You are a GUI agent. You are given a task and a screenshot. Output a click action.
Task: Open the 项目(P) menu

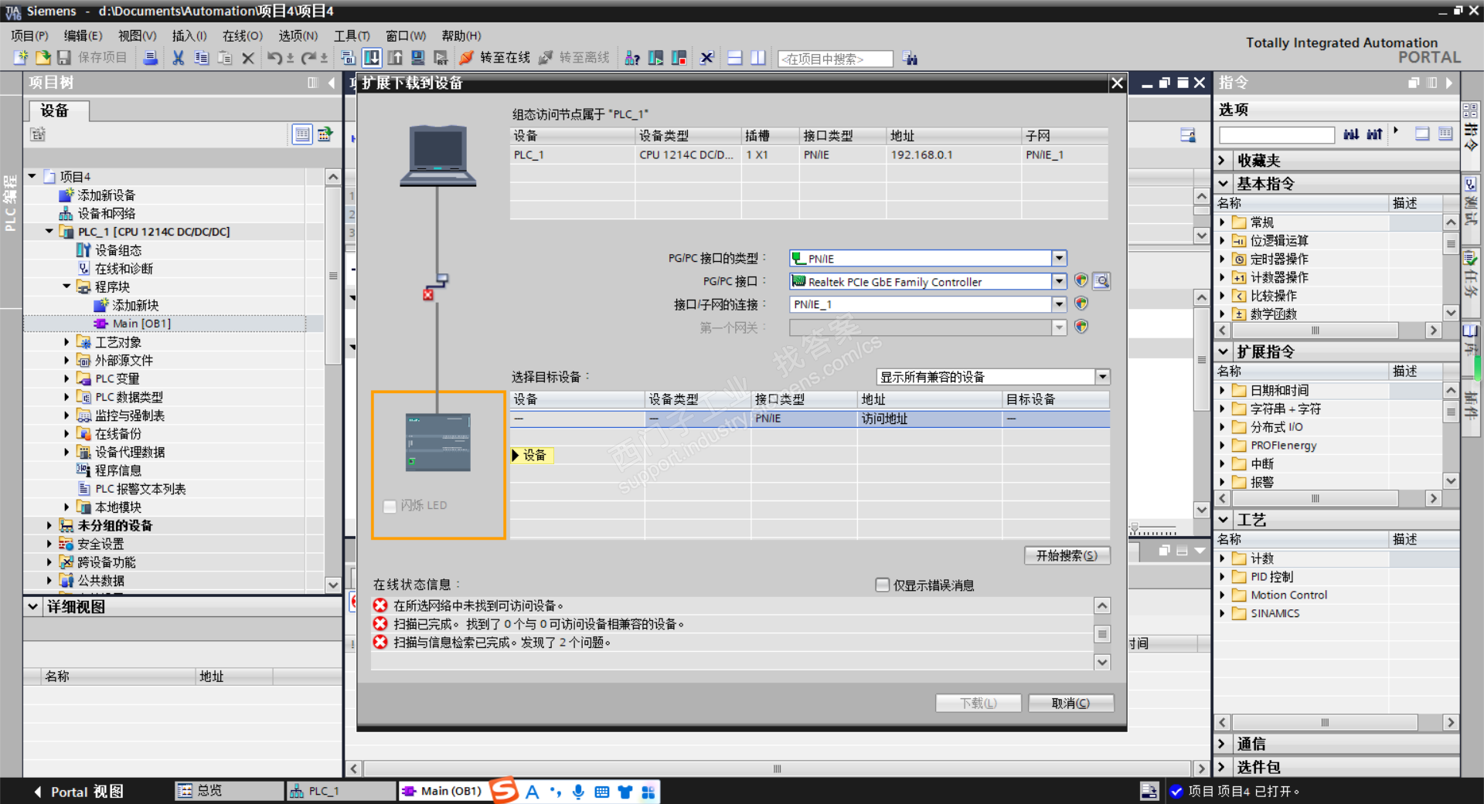[x=29, y=36]
